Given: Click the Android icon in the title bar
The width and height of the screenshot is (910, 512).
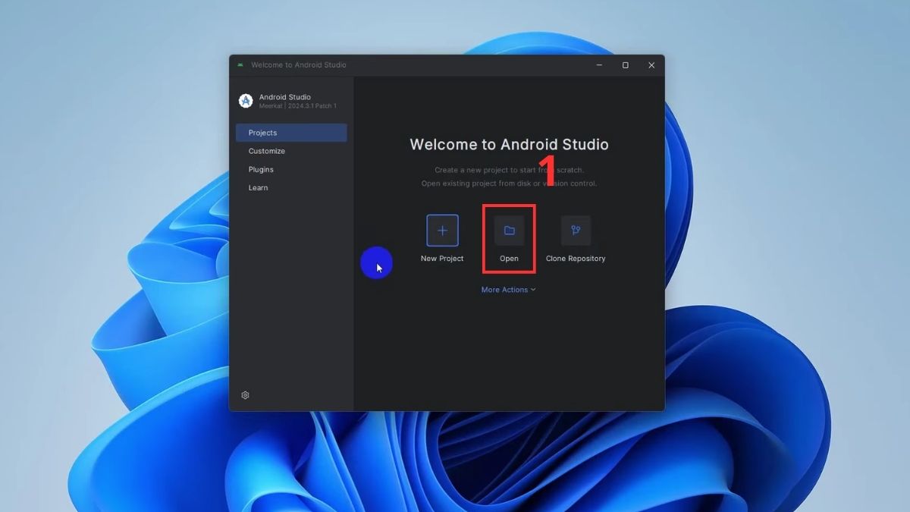Looking at the screenshot, I should (240, 65).
